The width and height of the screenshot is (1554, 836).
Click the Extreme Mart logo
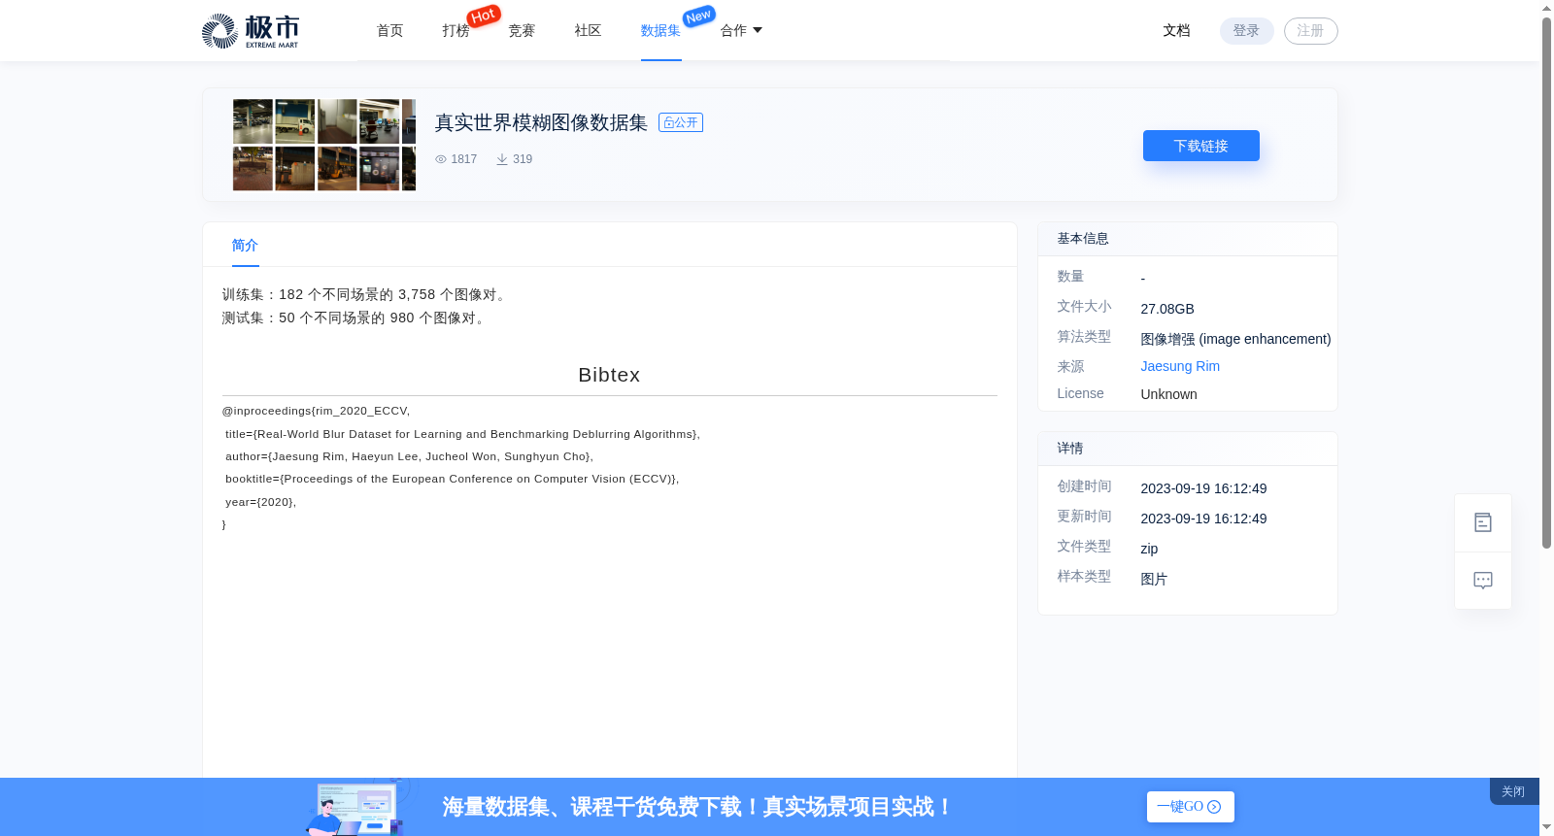pyautogui.click(x=251, y=31)
